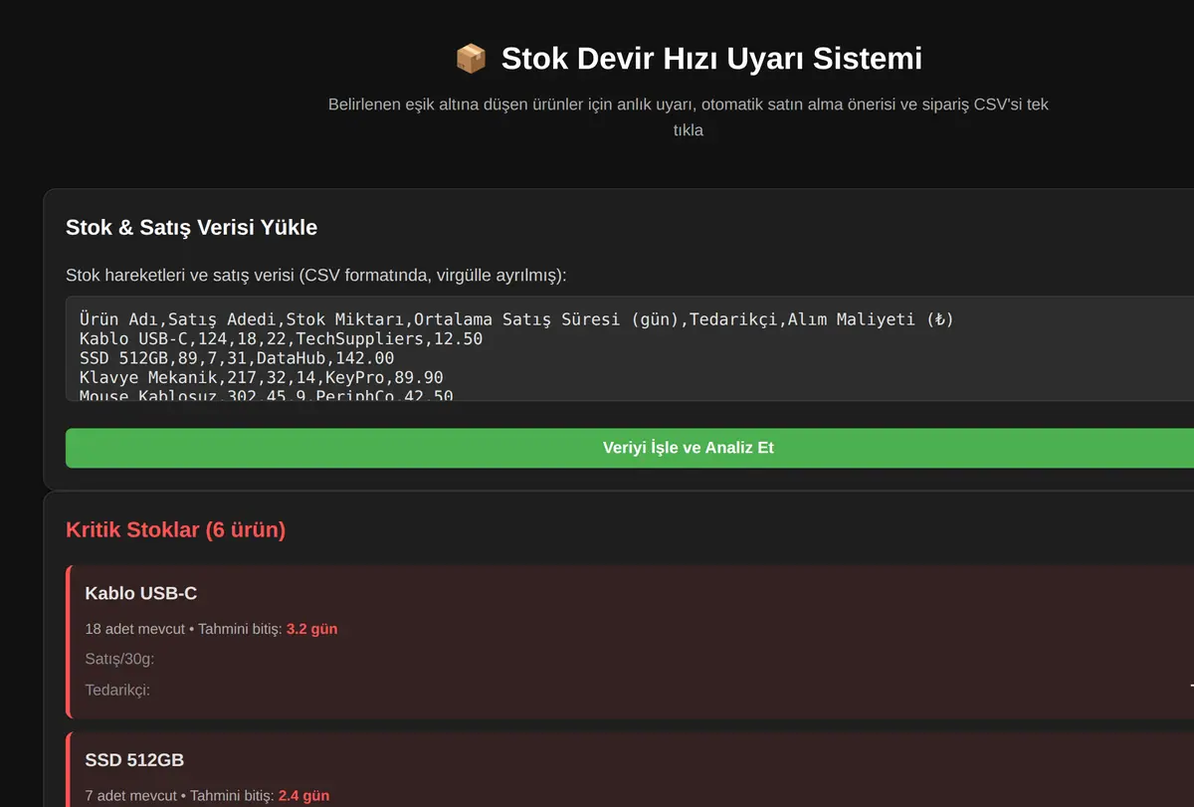1194x807 pixels.
Task: Click the SSD 512GB card title
Action: [x=134, y=760]
